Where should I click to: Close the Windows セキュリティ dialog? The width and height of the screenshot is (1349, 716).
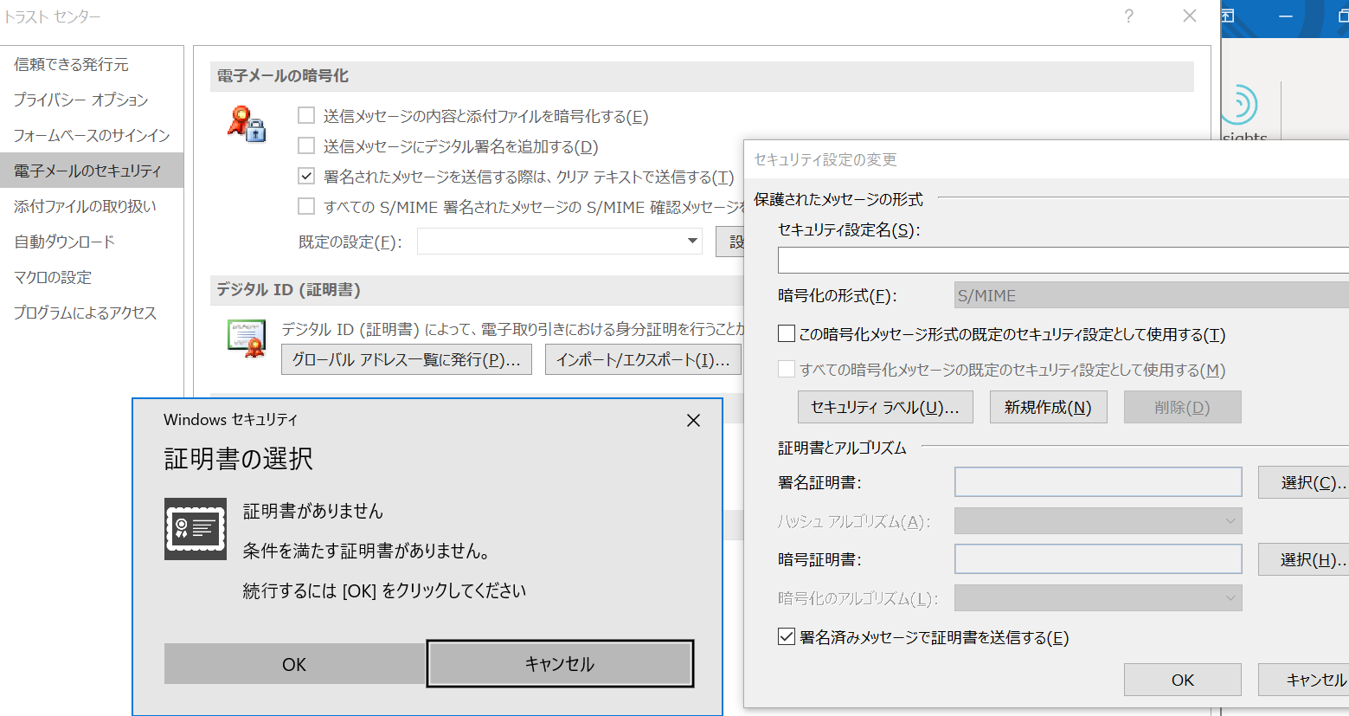(x=693, y=420)
